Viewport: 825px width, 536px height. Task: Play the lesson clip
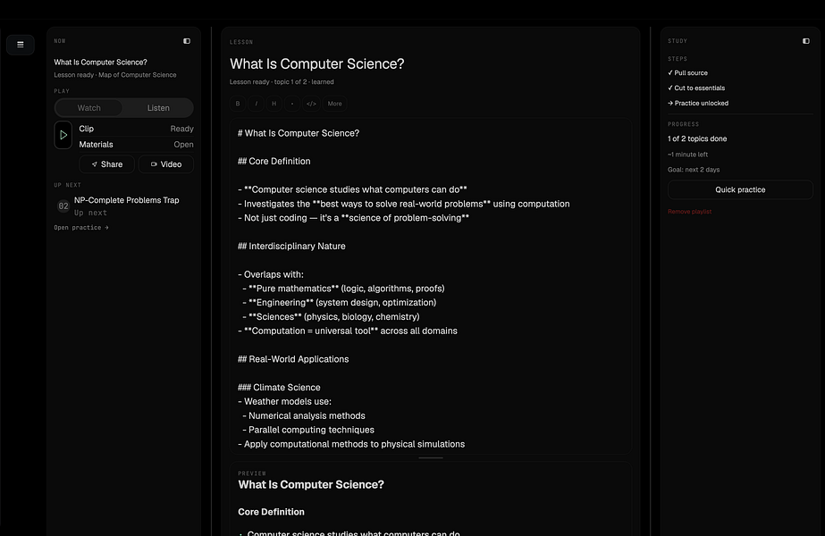tap(63, 135)
